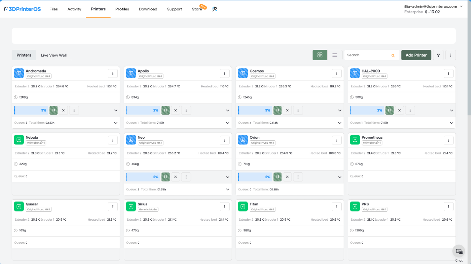Click the Andromeda printer type icon
The width and height of the screenshot is (471, 264).
[19, 73]
